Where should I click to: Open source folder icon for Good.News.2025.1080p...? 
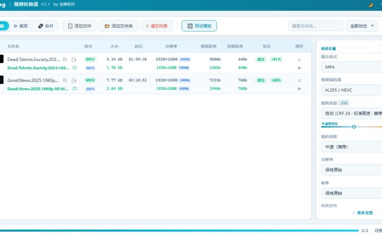[x=65, y=80]
